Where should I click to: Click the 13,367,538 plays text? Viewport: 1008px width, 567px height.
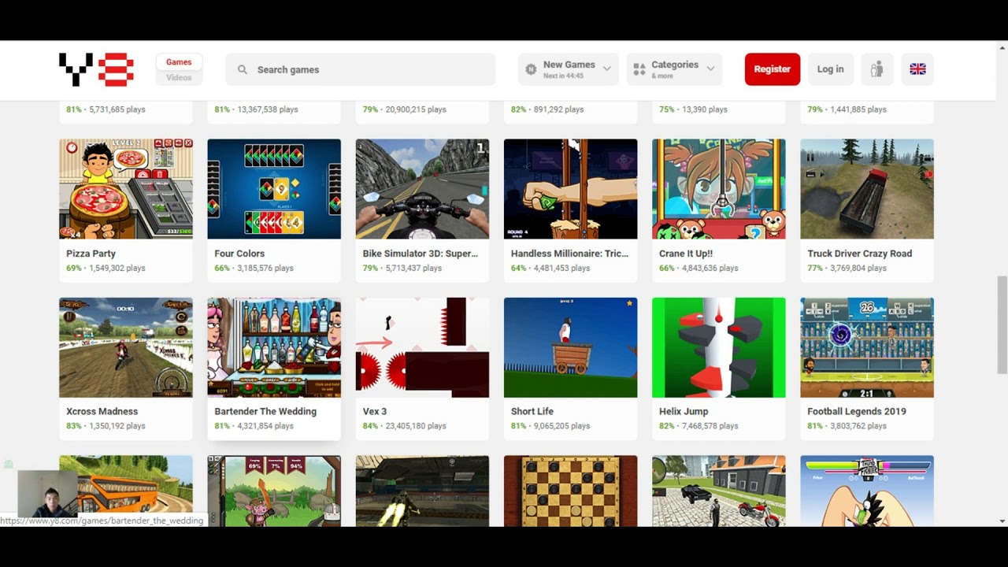point(268,109)
